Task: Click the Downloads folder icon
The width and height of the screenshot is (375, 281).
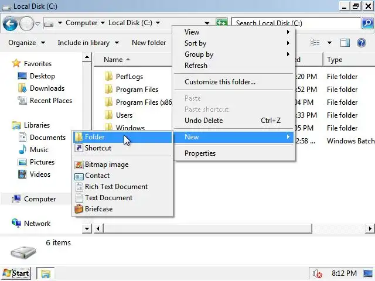Action: pos(22,88)
